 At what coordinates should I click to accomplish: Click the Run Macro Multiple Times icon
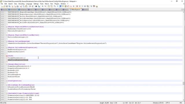[x=85, y=6]
